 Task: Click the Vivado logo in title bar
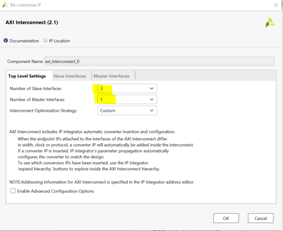click(5, 5)
